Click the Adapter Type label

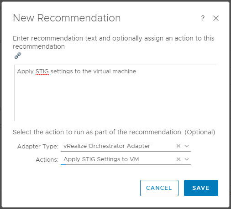[x=38, y=147]
